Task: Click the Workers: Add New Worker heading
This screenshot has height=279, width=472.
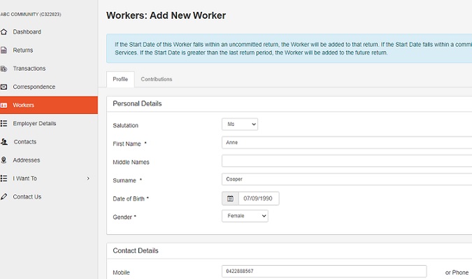Action: (166, 15)
